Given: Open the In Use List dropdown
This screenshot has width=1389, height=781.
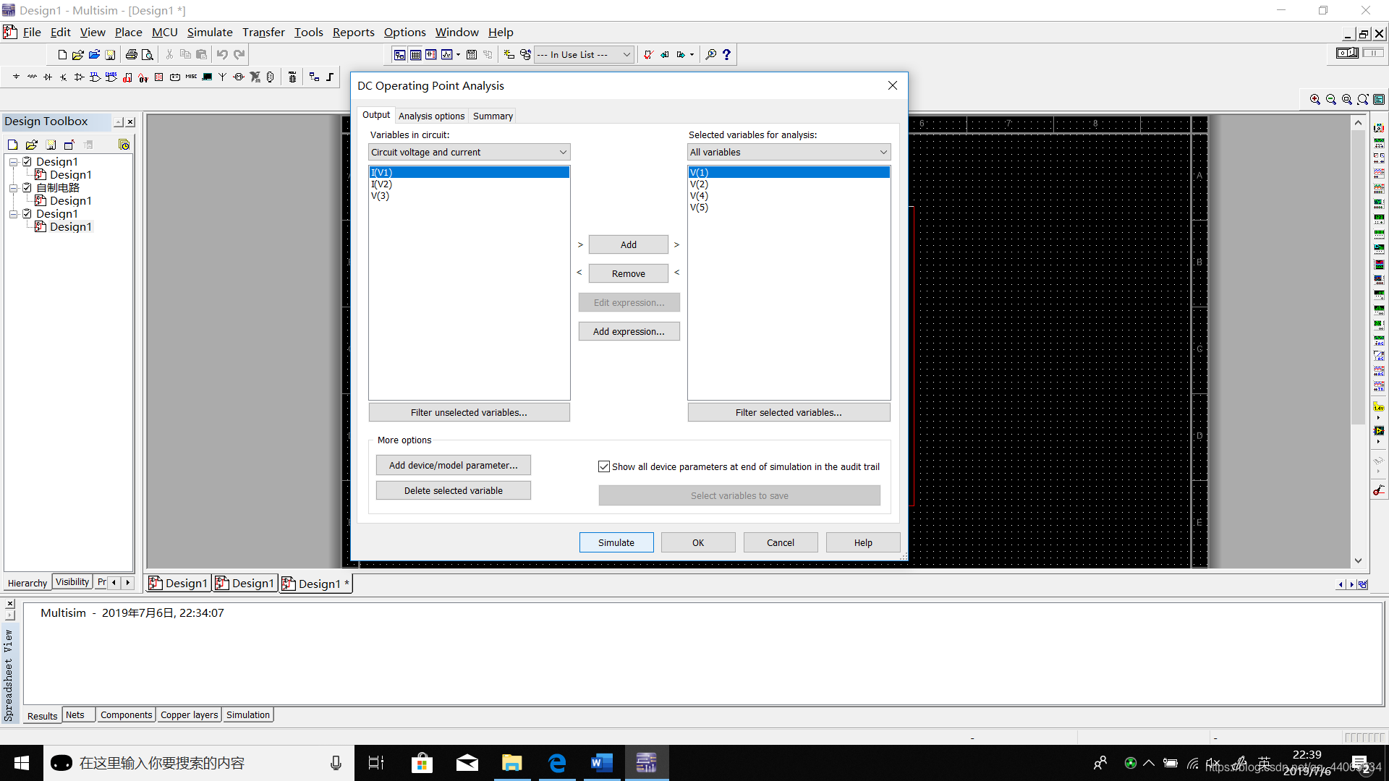Looking at the screenshot, I should click(585, 54).
